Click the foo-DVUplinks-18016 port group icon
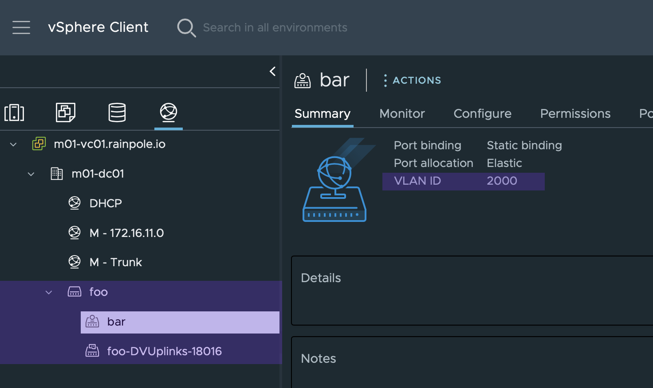 (x=92, y=351)
